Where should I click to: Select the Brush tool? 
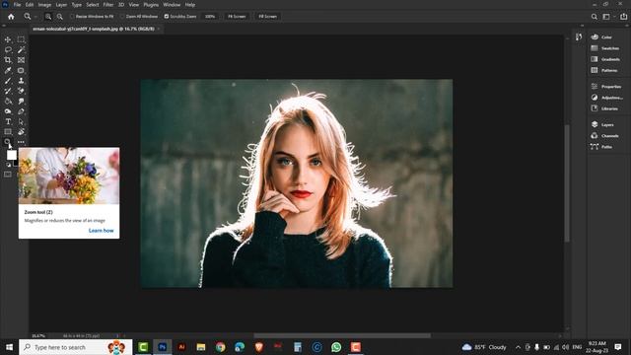point(8,81)
